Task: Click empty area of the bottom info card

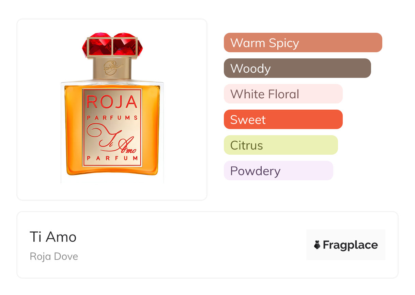Action: [x=191, y=245]
